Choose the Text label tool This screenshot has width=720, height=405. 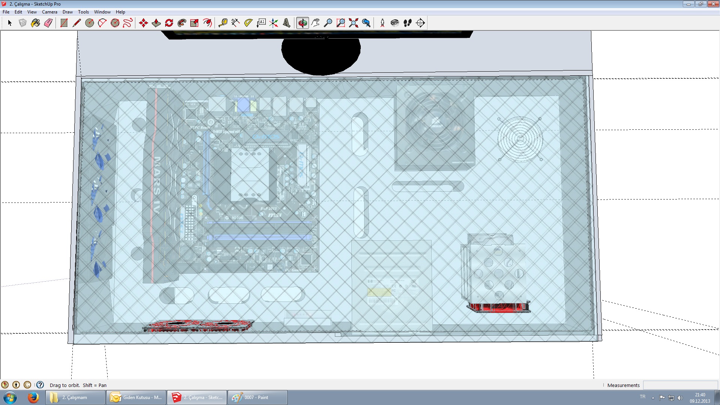pos(261,23)
